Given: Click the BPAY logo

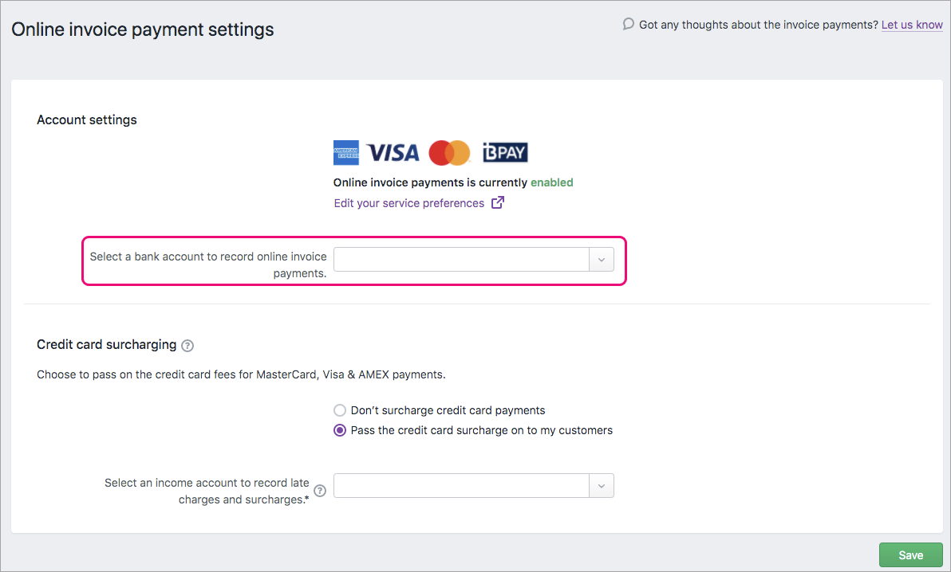Looking at the screenshot, I should tap(505, 152).
